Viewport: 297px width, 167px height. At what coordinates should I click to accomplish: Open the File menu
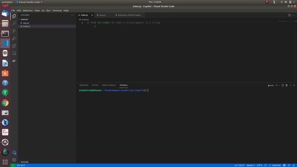(x=13, y=11)
